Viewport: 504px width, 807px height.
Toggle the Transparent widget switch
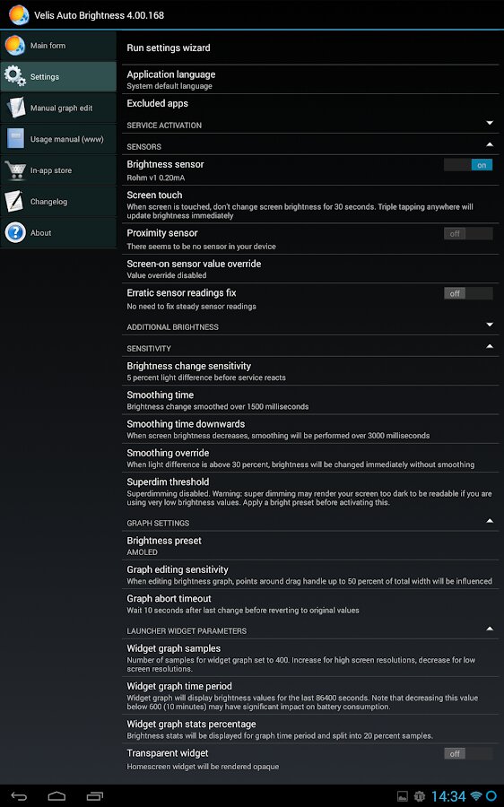coord(468,753)
